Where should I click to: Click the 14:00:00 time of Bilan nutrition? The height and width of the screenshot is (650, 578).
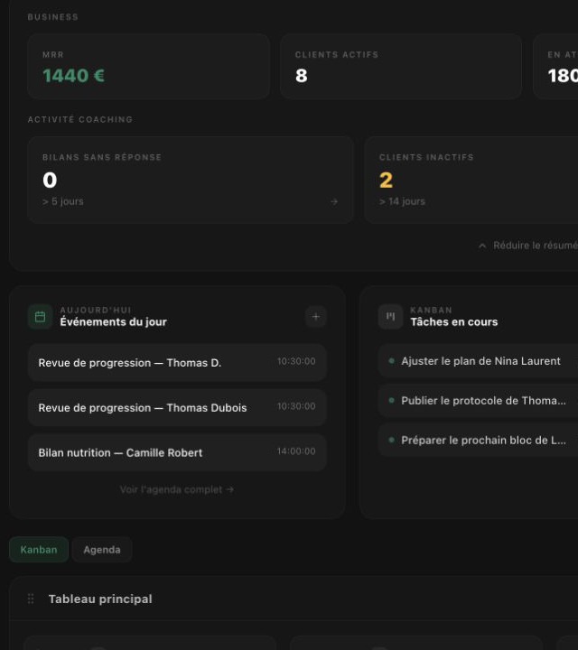(296, 451)
